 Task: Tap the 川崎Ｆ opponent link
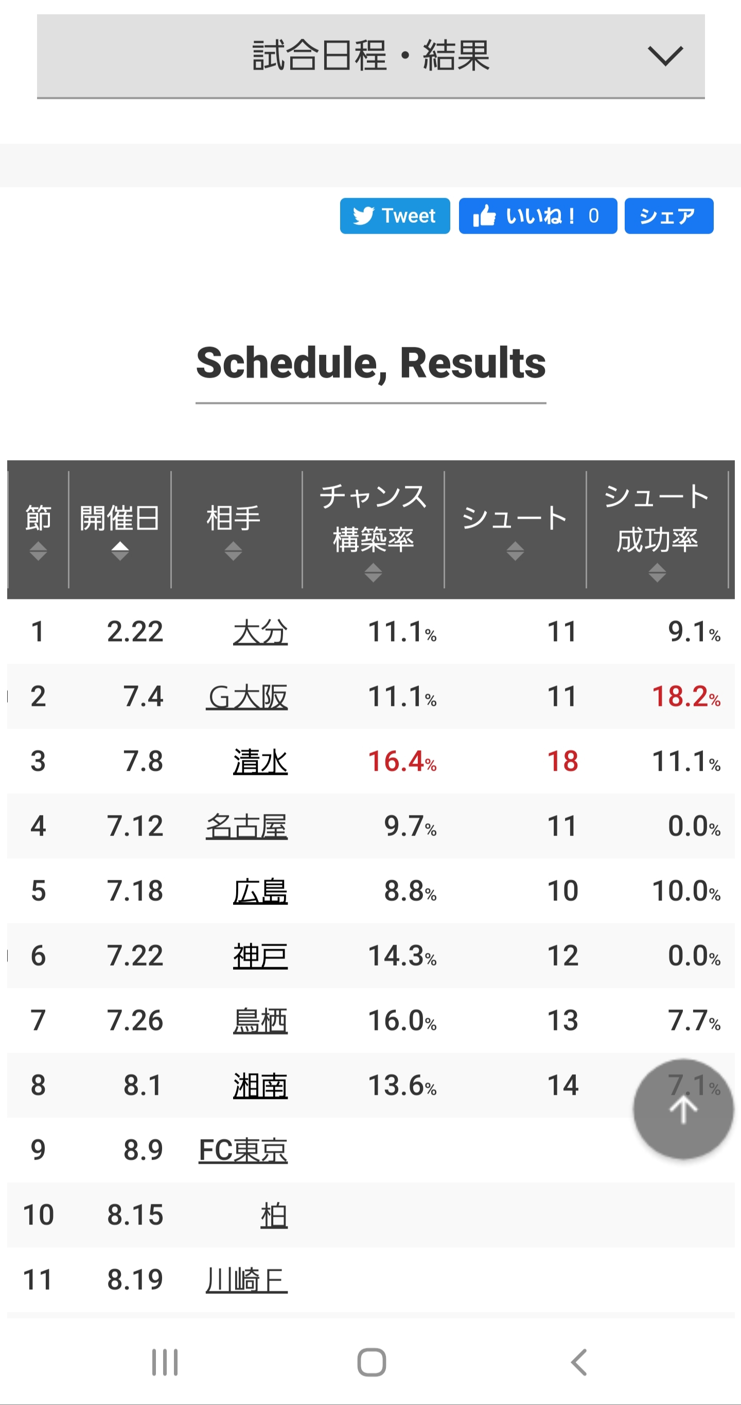coord(246,1279)
